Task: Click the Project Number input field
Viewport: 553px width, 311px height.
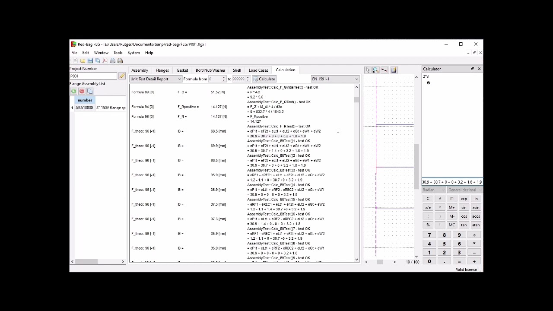Action: (93, 76)
